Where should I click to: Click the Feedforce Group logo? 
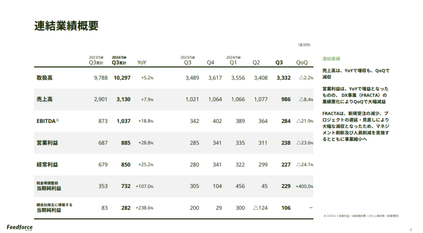point(20,227)
